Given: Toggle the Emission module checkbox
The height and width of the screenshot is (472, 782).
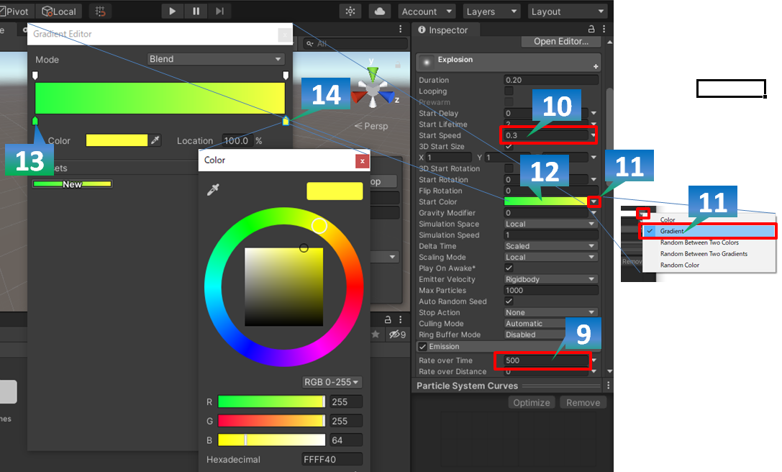Looking at the screenshot, I should [423, 346].
